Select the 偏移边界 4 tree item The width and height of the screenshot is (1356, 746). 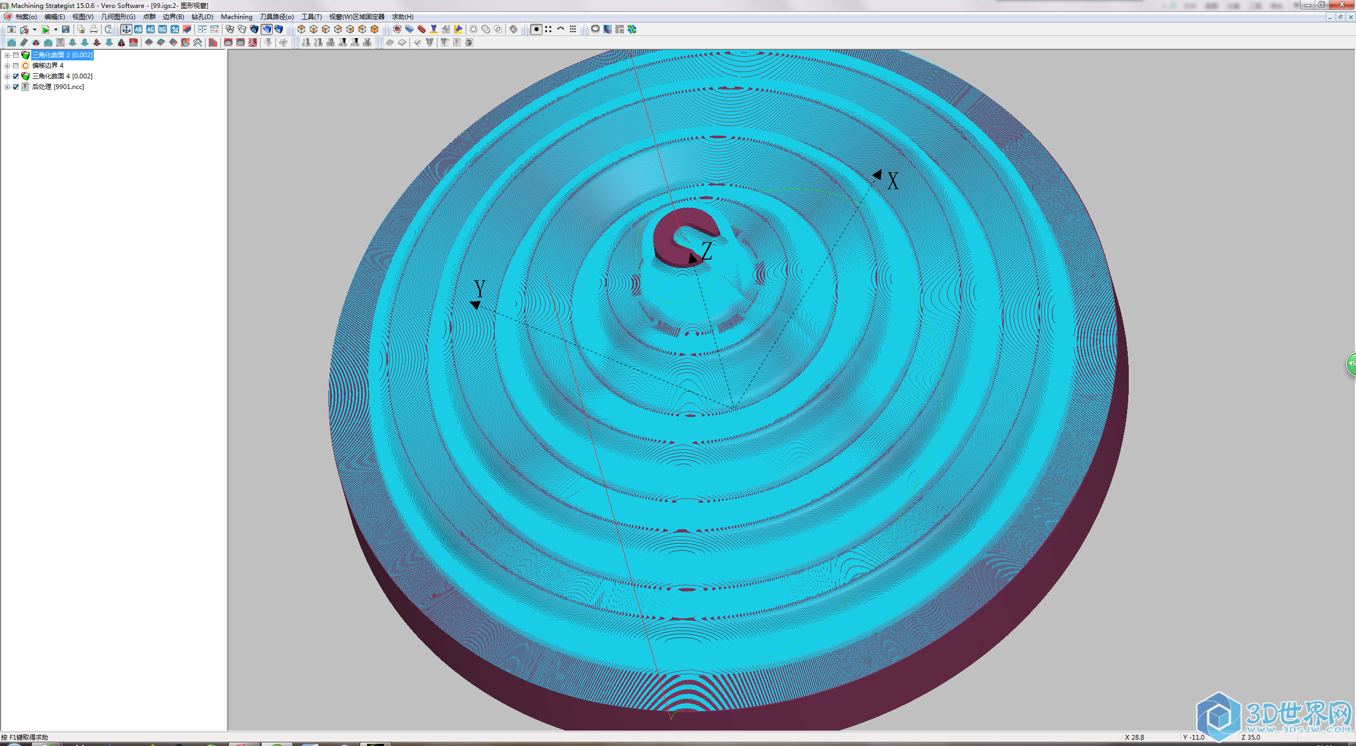click(x=48, y=66)
